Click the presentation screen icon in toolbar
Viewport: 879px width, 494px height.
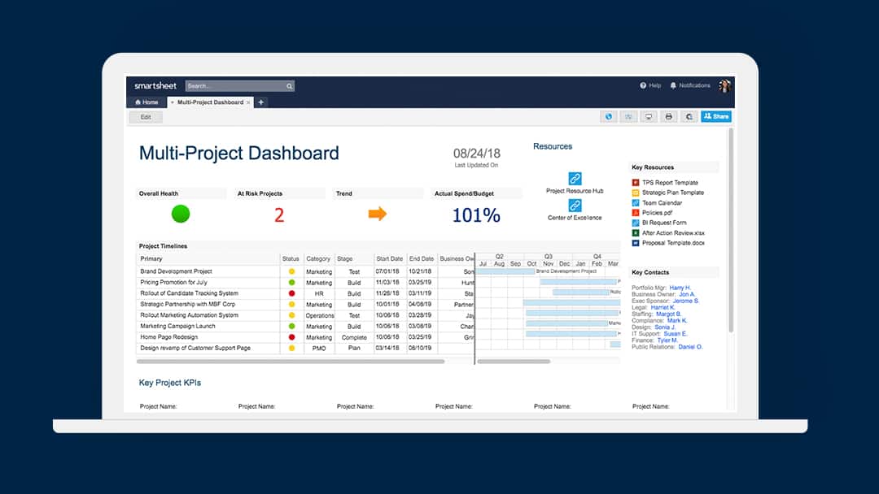[649, 116]
